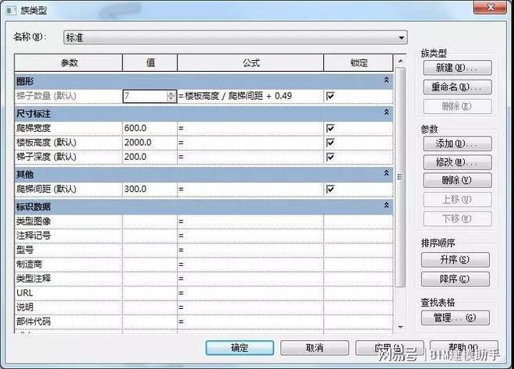Viewport: 514px width, 369px height.
Task: Select the 注释记号 parameter row
Action: point(203,236)
